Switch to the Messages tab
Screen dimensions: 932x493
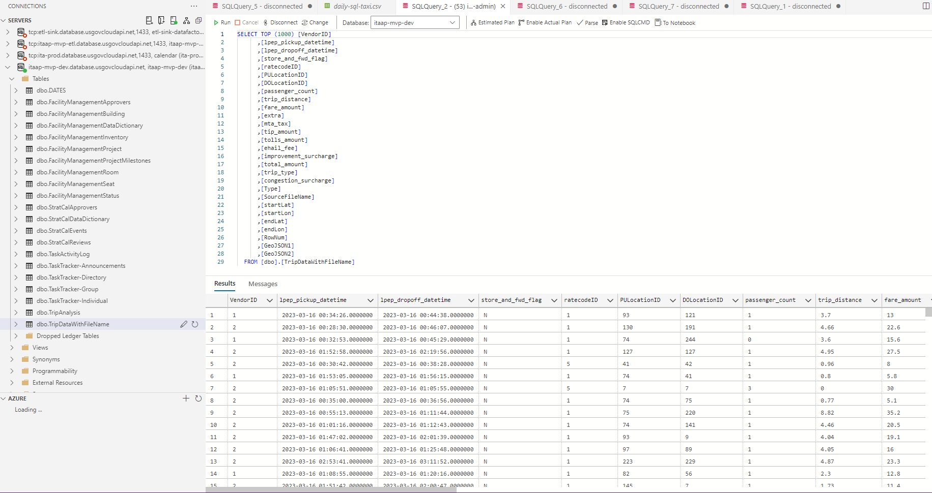click(x=263, y=284)
